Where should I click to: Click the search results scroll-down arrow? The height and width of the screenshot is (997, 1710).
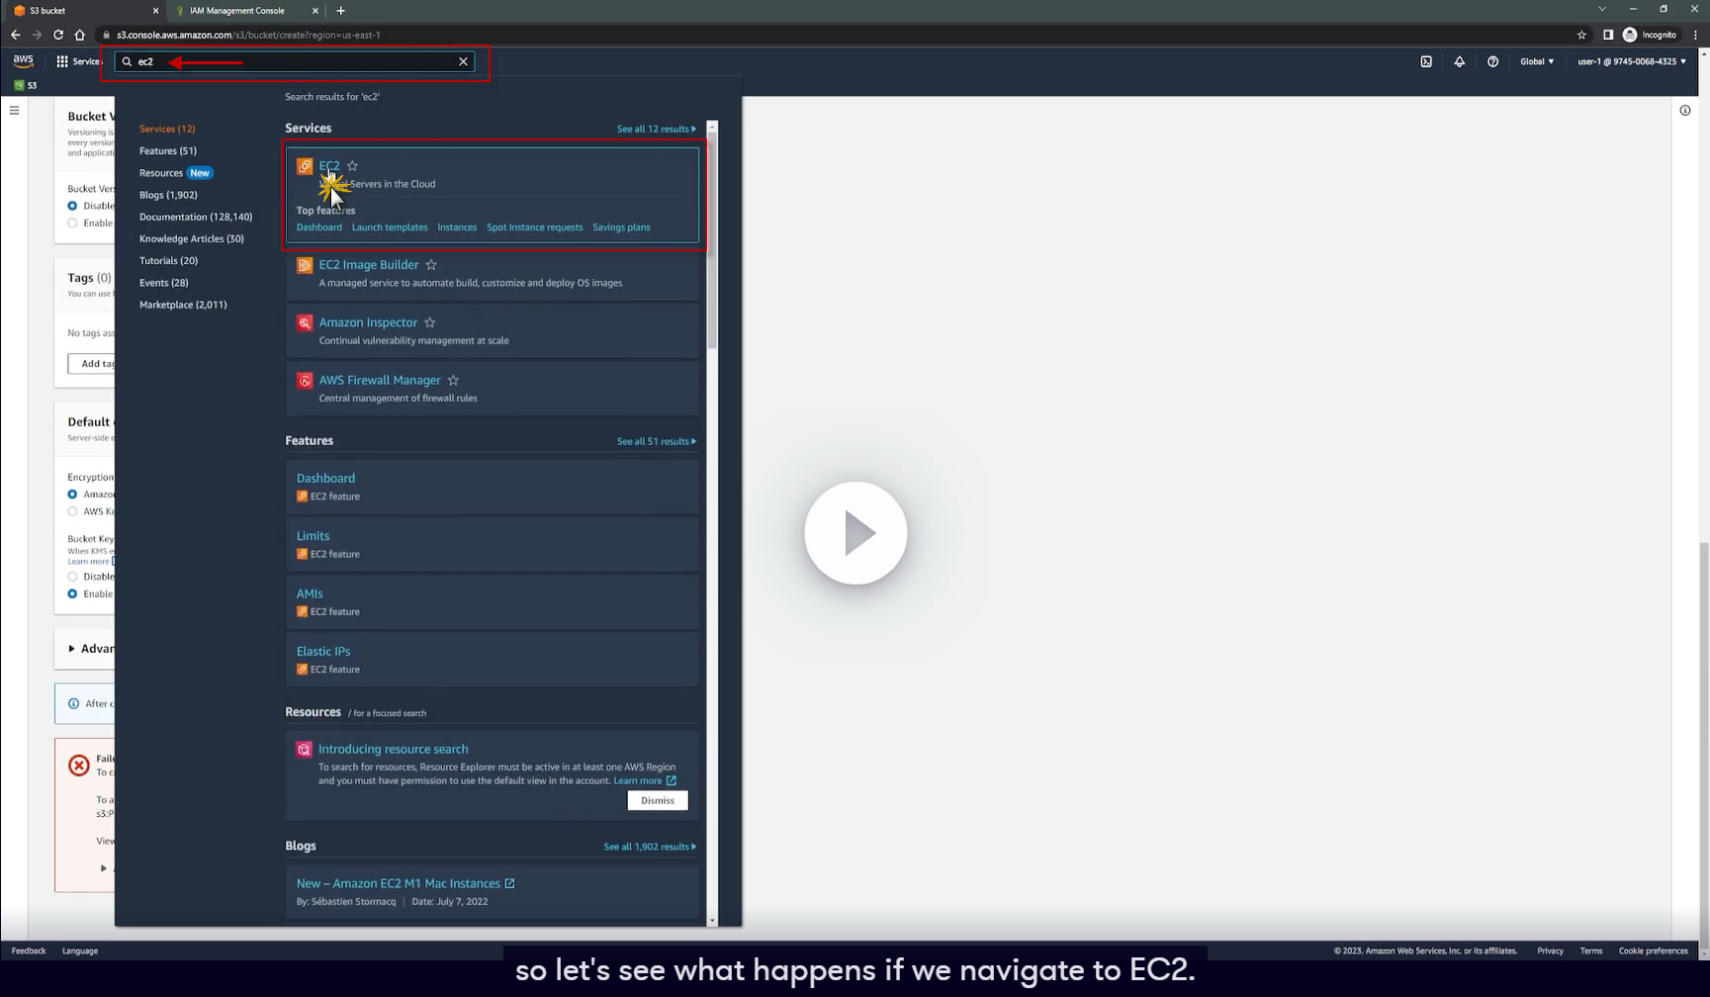[712, 921]
